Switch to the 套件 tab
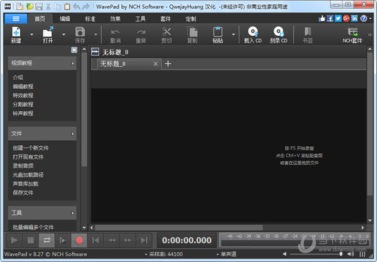 pos(166,19)
